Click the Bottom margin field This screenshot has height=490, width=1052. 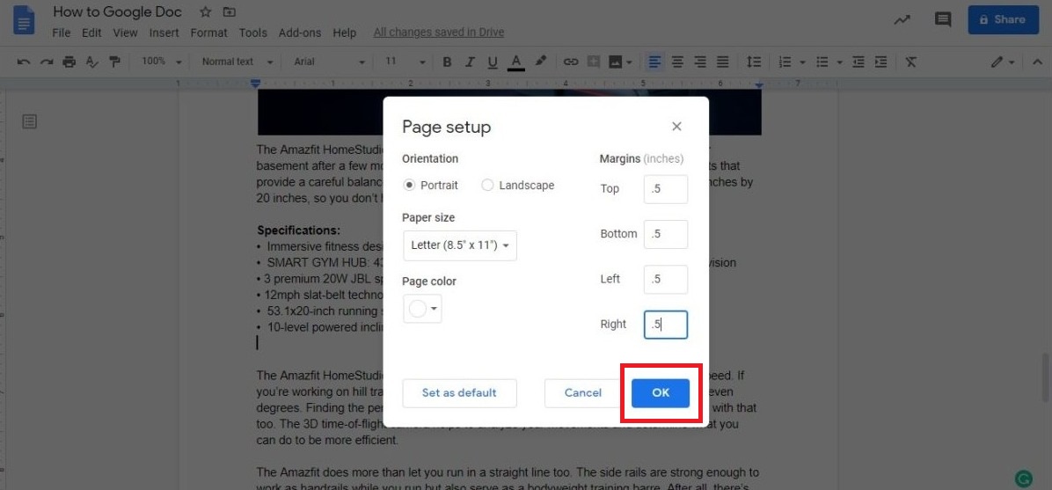[666, 234]
